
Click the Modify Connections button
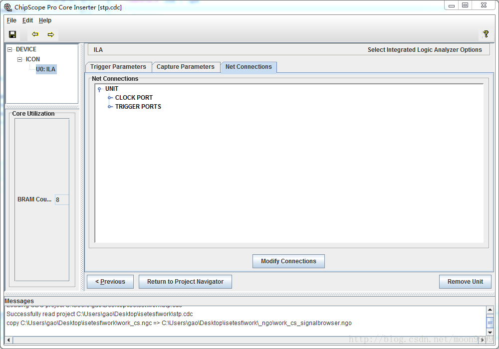tap(288, 261)
